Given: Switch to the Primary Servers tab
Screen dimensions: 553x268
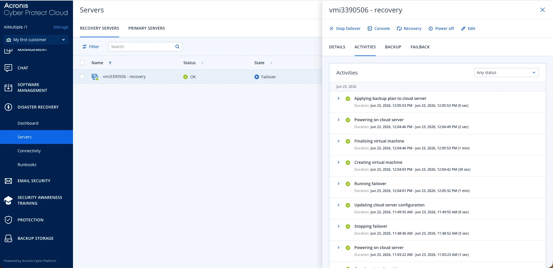Looking at the screenshot, I should click(x=147, y=28).
